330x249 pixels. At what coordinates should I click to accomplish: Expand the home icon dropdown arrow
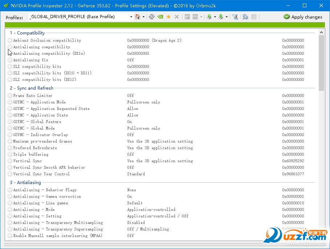[x=143, y=17]
